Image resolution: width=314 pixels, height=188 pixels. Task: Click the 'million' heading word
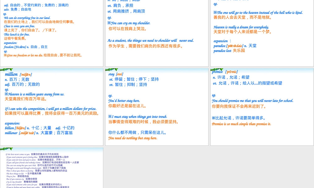click(x=11, y=74)
